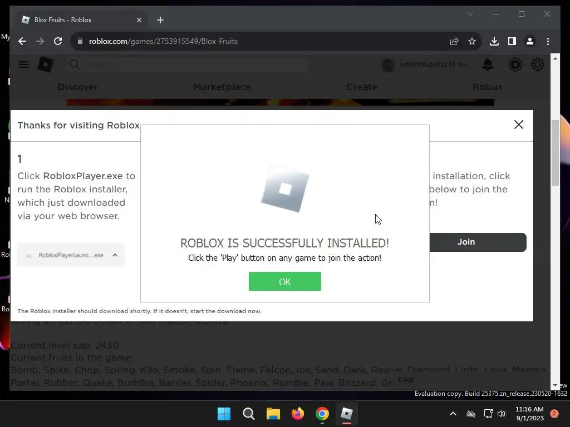570x427 pixels.
Task: Click the Roblox logo home icon
Action: 46,65
